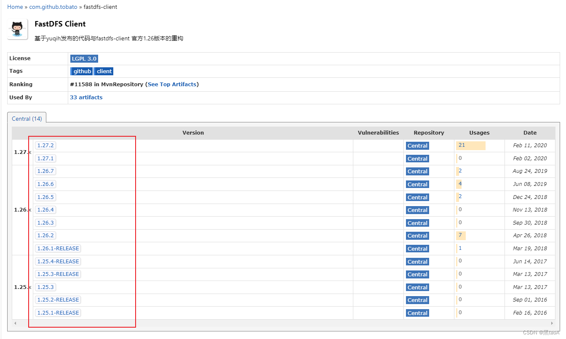
Task: Open the 4 usages link for 1.26.6
Action: click(x=460, y=184)
